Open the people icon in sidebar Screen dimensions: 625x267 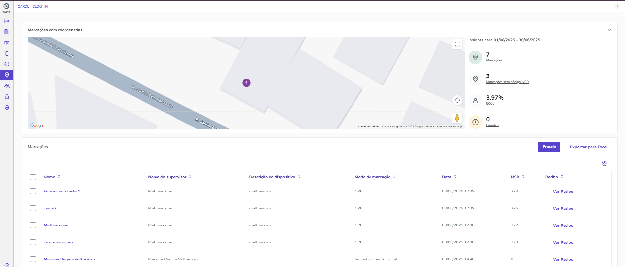click(7, 86)
